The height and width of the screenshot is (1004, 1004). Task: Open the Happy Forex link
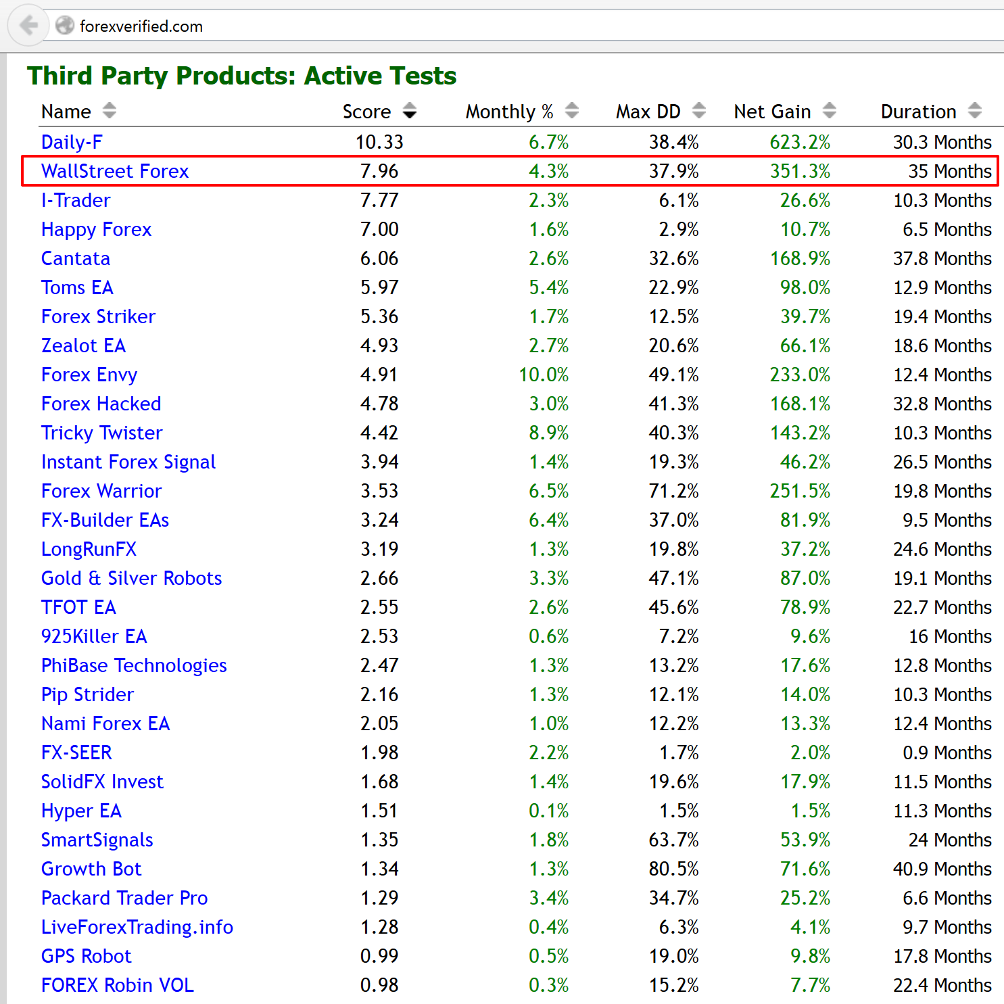click(x=96, y=229)
